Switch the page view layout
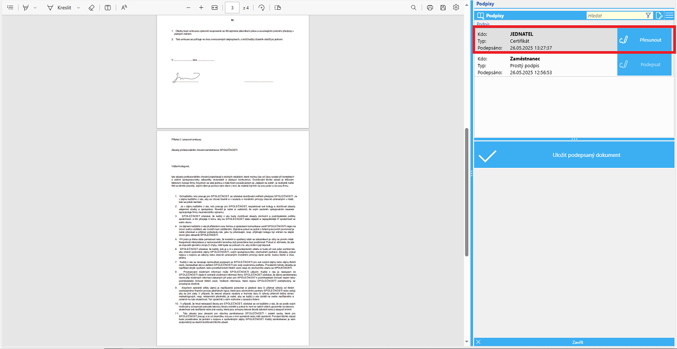 (x=278, y=8)
